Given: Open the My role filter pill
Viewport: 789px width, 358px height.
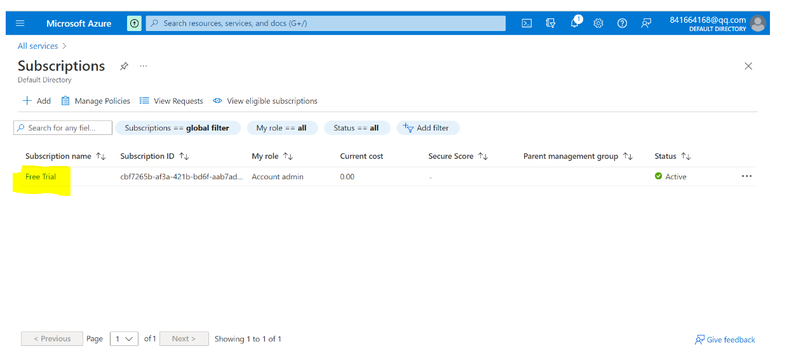Looking at the screenshot, I should pos(281,128).
